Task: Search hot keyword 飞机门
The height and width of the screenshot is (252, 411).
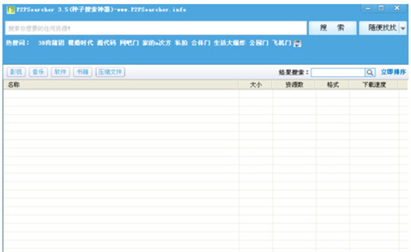Action: pos(282,43)
